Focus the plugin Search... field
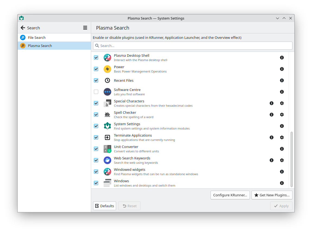The height and width of the screenshot is (233, 312). 193,46
